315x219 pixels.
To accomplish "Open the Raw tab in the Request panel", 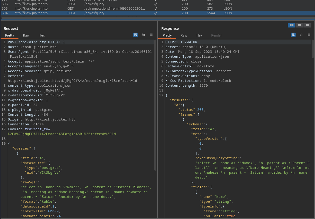I will click(x=26, y=35).
